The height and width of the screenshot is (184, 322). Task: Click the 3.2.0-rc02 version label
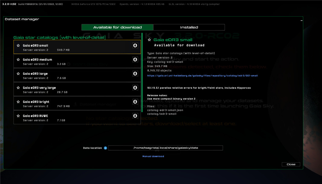point(9,4)
